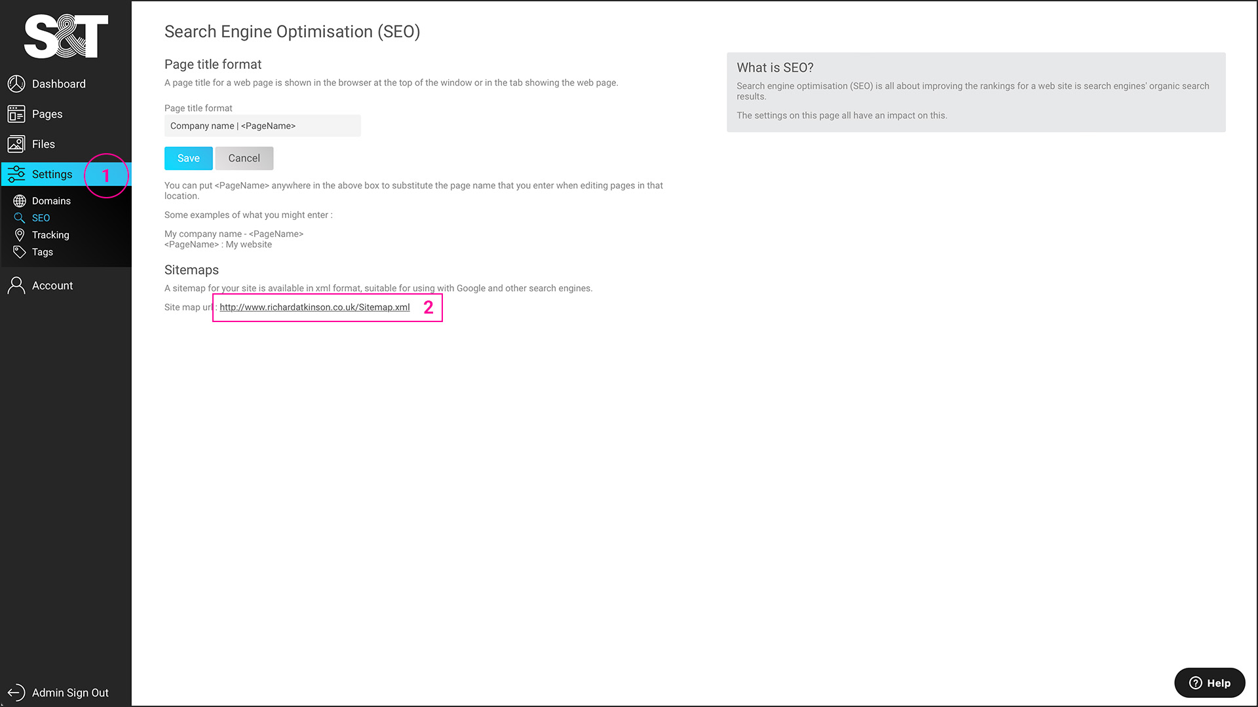Open the Sitemap.xml url link

314,307
